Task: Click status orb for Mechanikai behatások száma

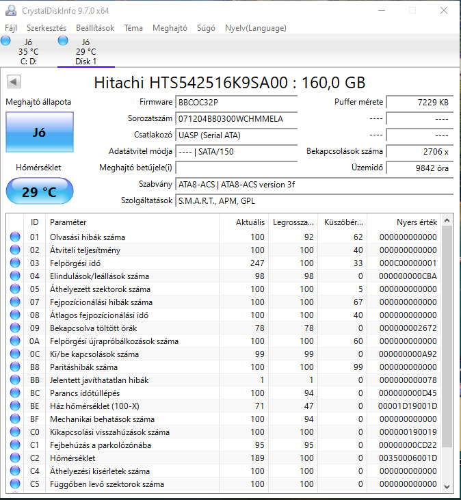Action: click(x=15, y=419)
